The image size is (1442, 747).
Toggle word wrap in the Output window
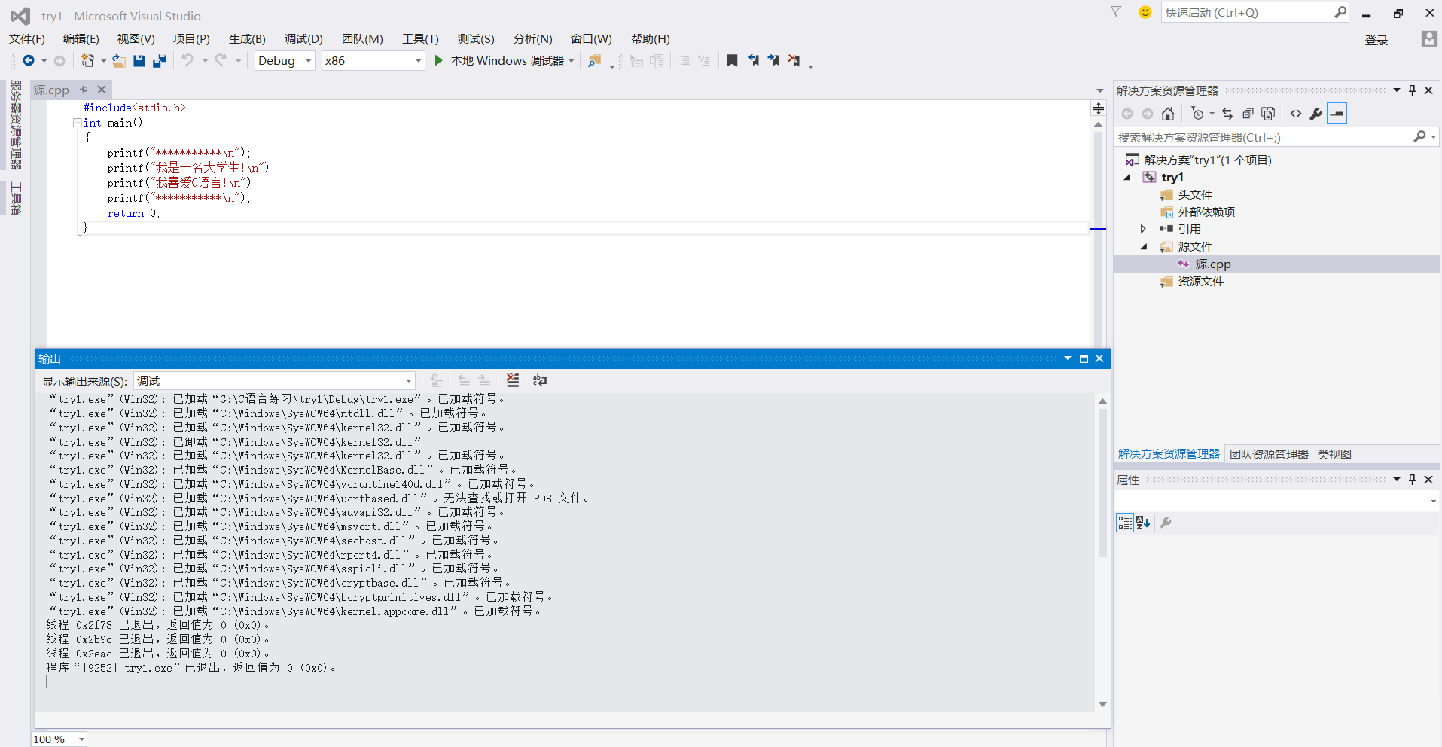[540, 380]
